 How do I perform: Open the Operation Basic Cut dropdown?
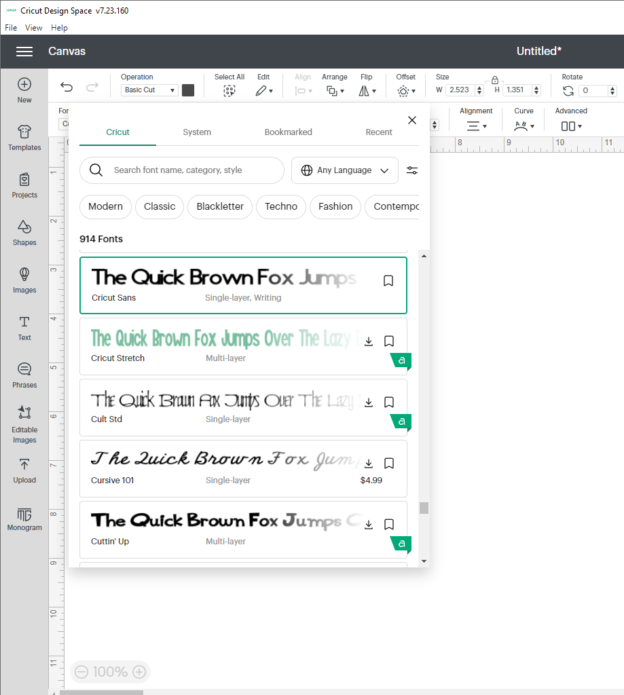click(x=149, y=90)
